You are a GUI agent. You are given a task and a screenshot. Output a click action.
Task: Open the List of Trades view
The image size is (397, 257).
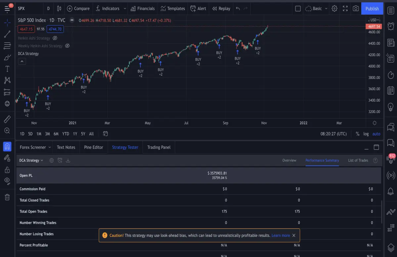coord(358,160)
